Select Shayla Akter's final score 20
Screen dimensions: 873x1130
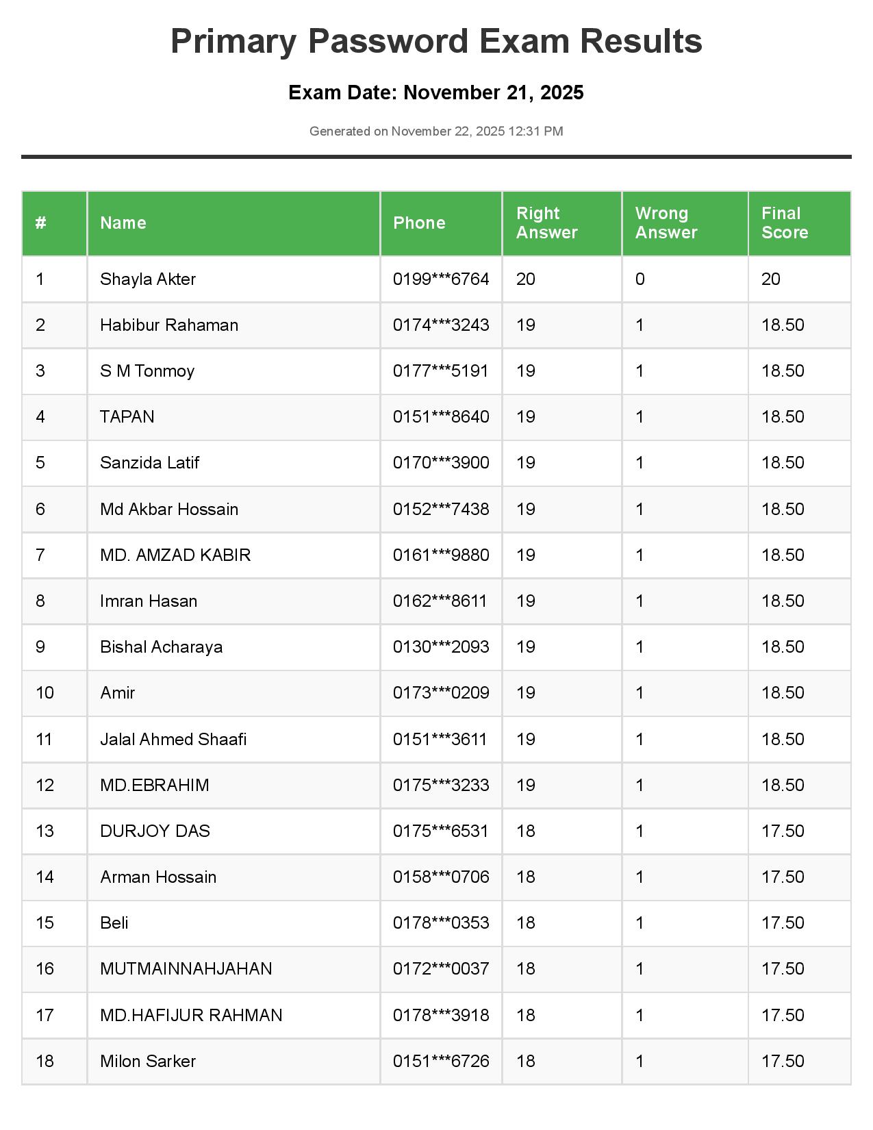point(771,279)
